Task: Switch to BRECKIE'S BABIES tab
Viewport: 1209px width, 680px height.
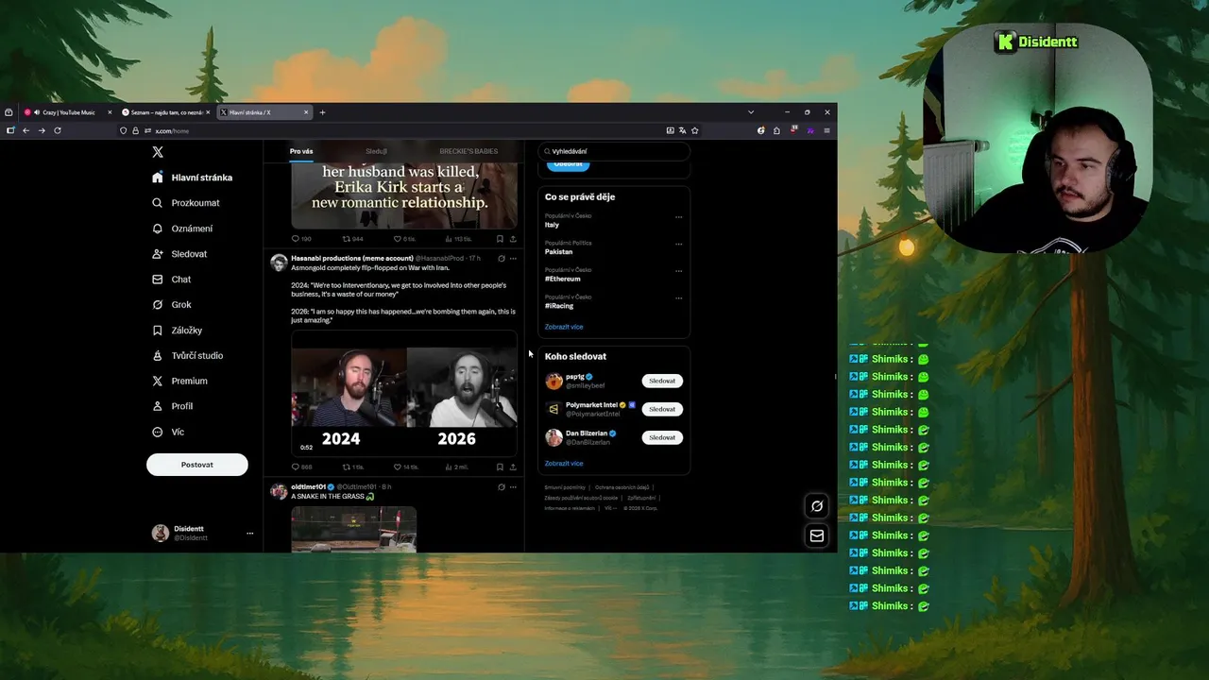Action: (x=468, y=151)
